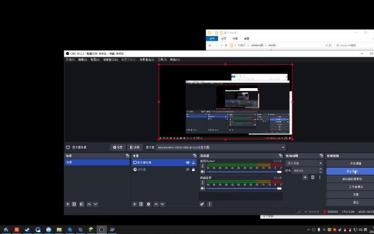
Task: Open 麦克风/Aux channel three-dot options
Action: [203, 166]
